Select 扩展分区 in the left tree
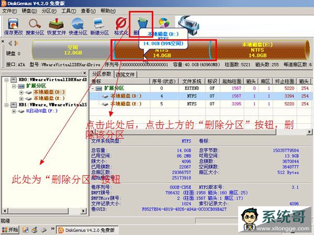314x235 pixels. click(x=36, y=86)
